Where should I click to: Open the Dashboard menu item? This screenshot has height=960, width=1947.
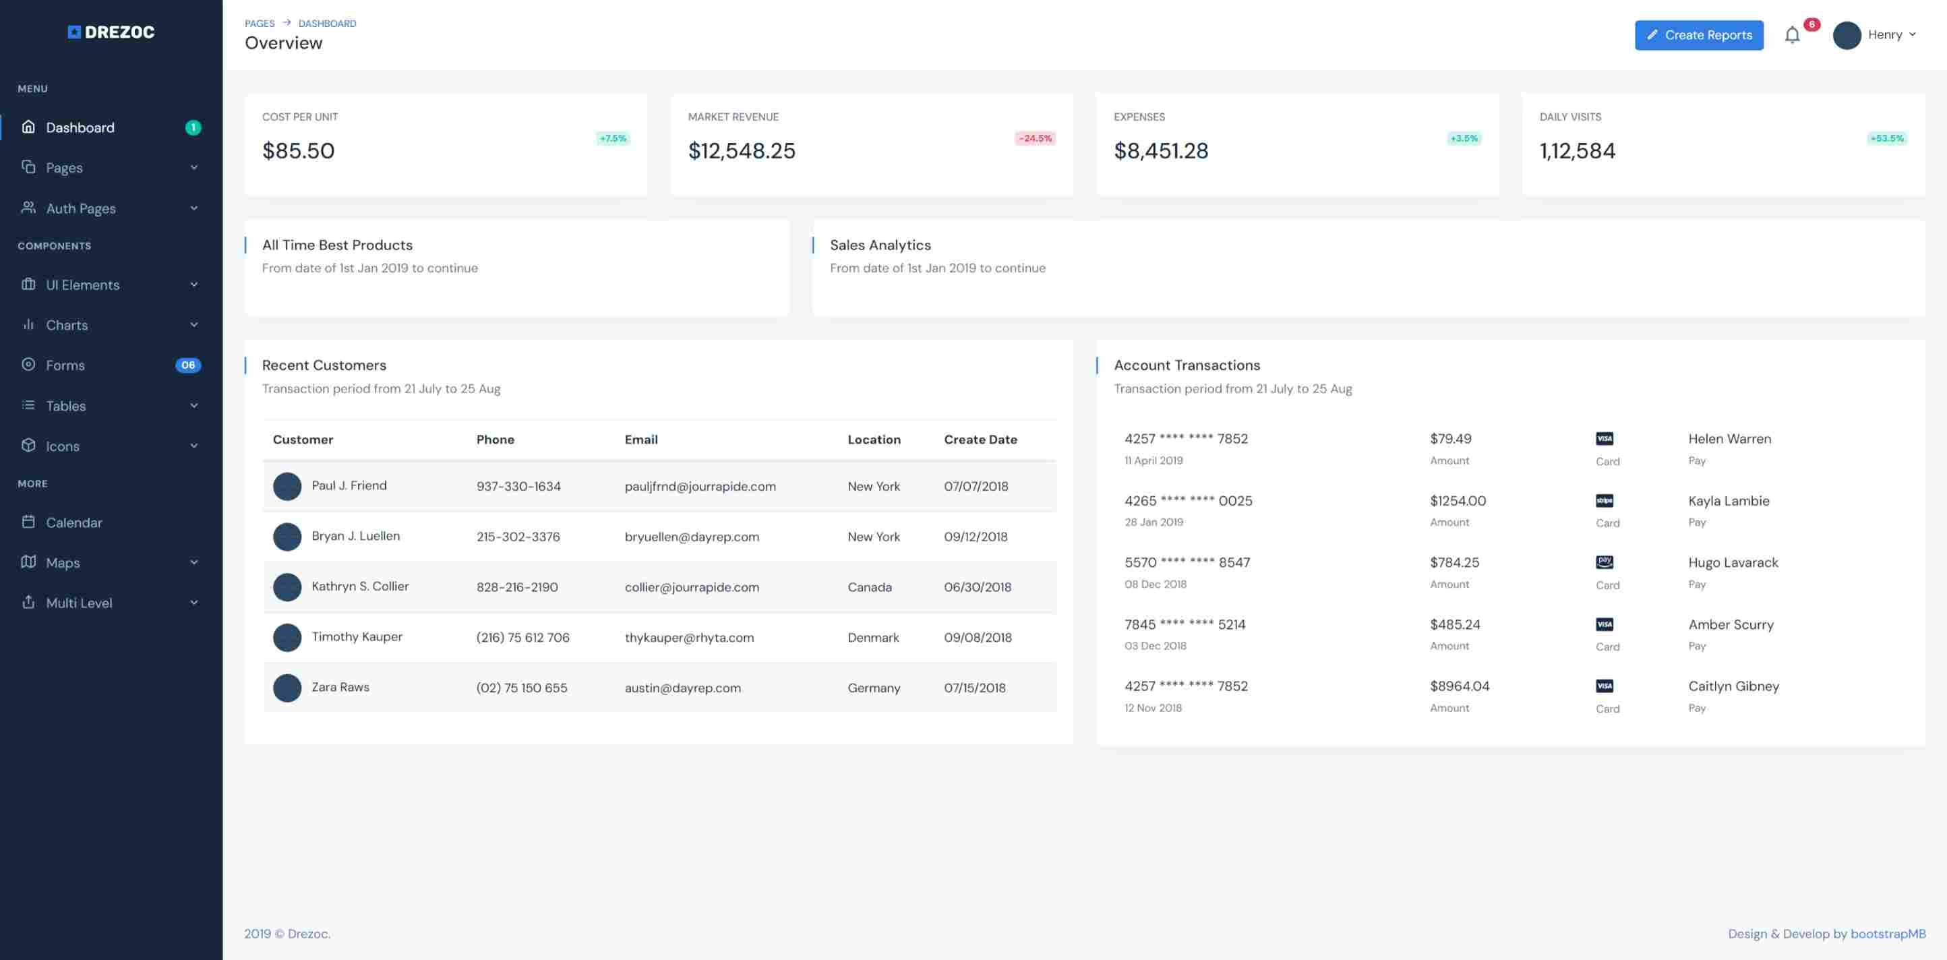[80, 127]
